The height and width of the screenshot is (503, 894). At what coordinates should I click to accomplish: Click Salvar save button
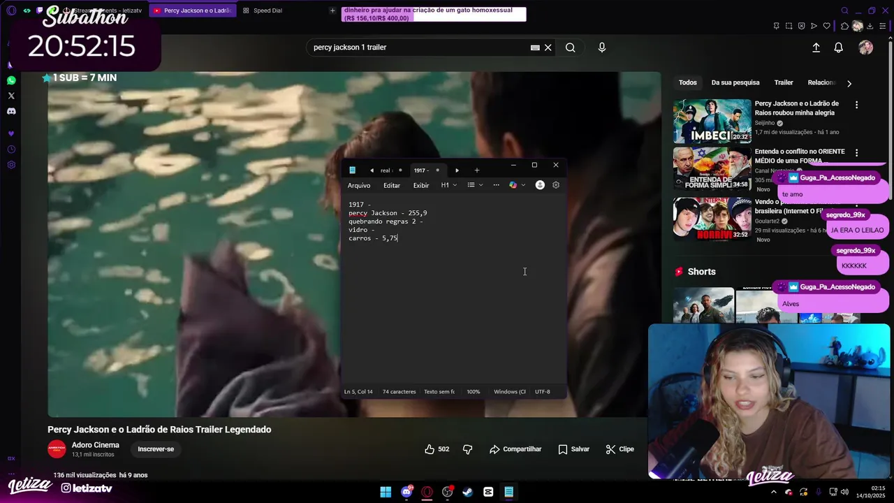[x=573, y=449]
